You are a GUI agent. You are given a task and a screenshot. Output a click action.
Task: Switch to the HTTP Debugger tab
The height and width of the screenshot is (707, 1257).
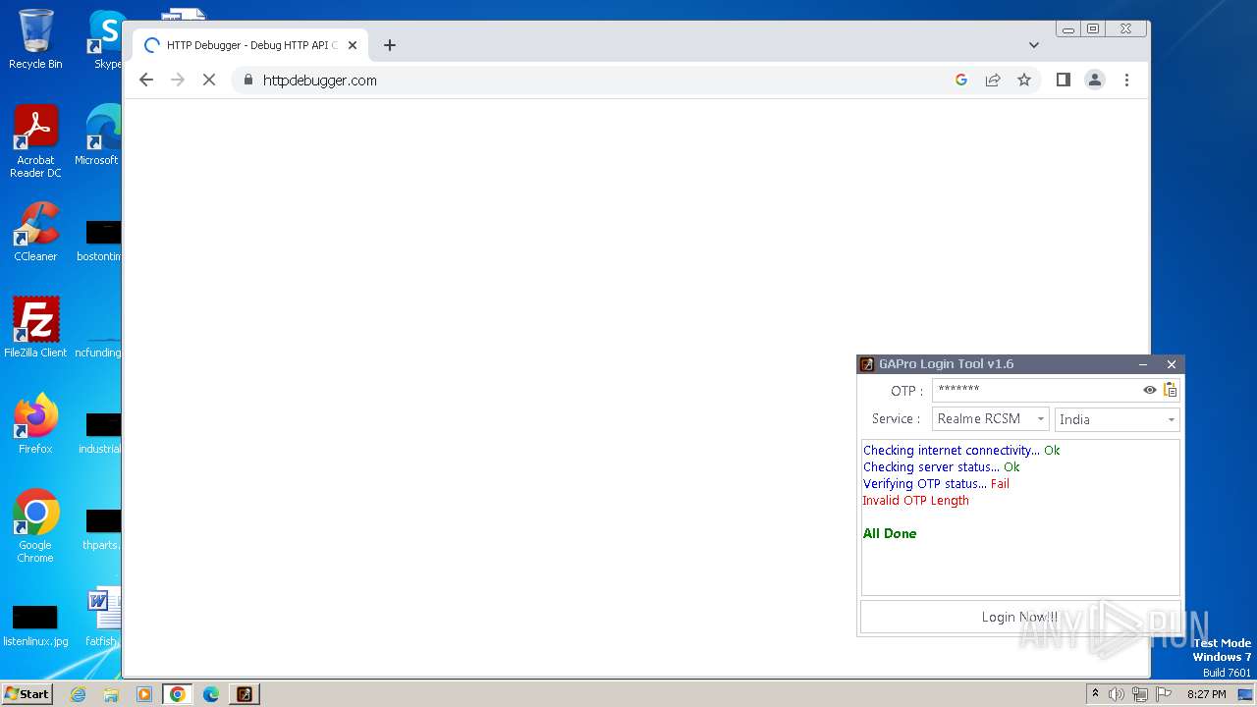pos(250,45)
